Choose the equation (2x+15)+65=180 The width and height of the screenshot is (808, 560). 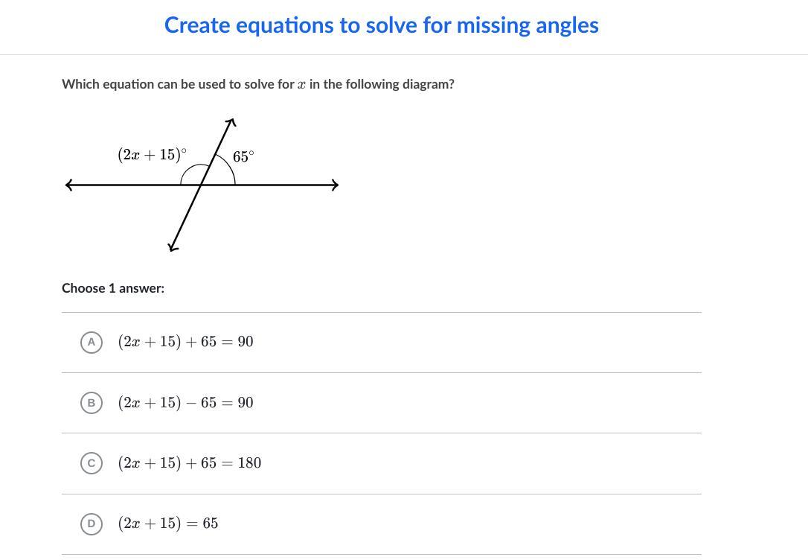point(190,462)
